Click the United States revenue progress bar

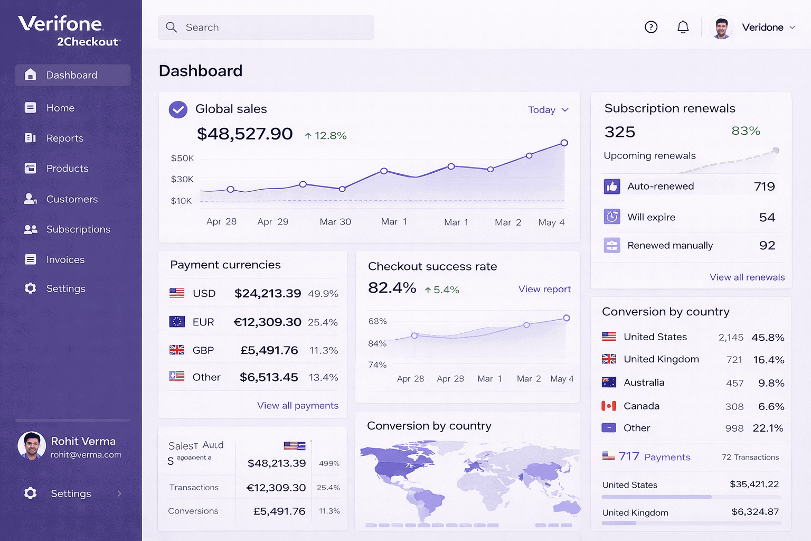[691, 497]
